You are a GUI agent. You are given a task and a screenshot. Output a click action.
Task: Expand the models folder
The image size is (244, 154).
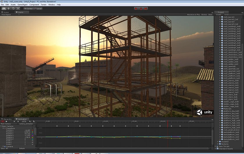tap(218, 142)
